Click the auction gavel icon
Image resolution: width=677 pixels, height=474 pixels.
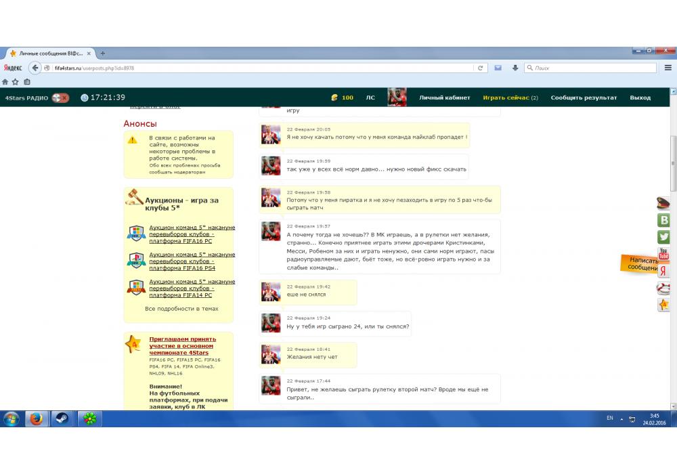pyautogui.click(x=134, y=197)
